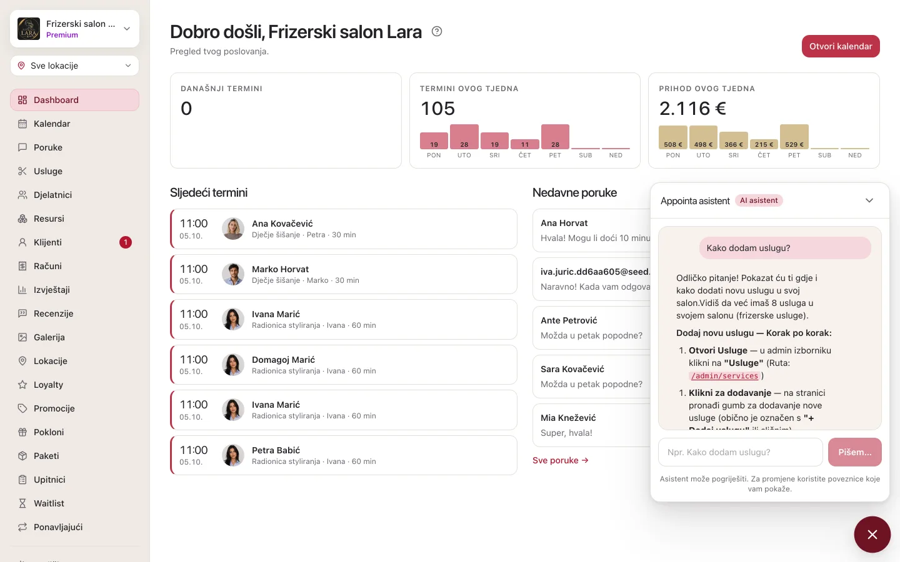Open the message from Ante Petrović
This screenshot has width=900, height=562.
(x=591, y=328)
